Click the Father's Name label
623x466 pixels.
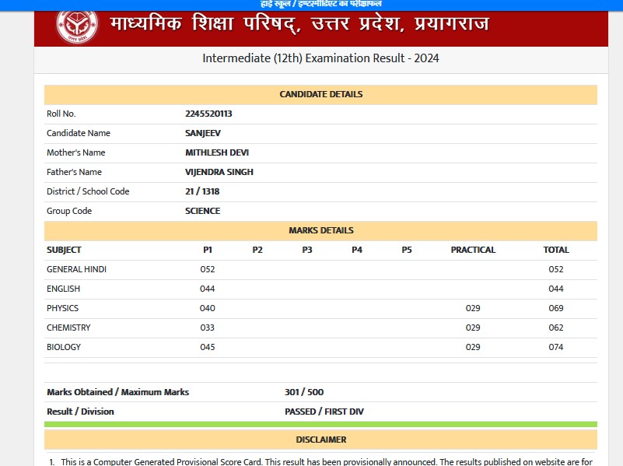tap(75, 172)
